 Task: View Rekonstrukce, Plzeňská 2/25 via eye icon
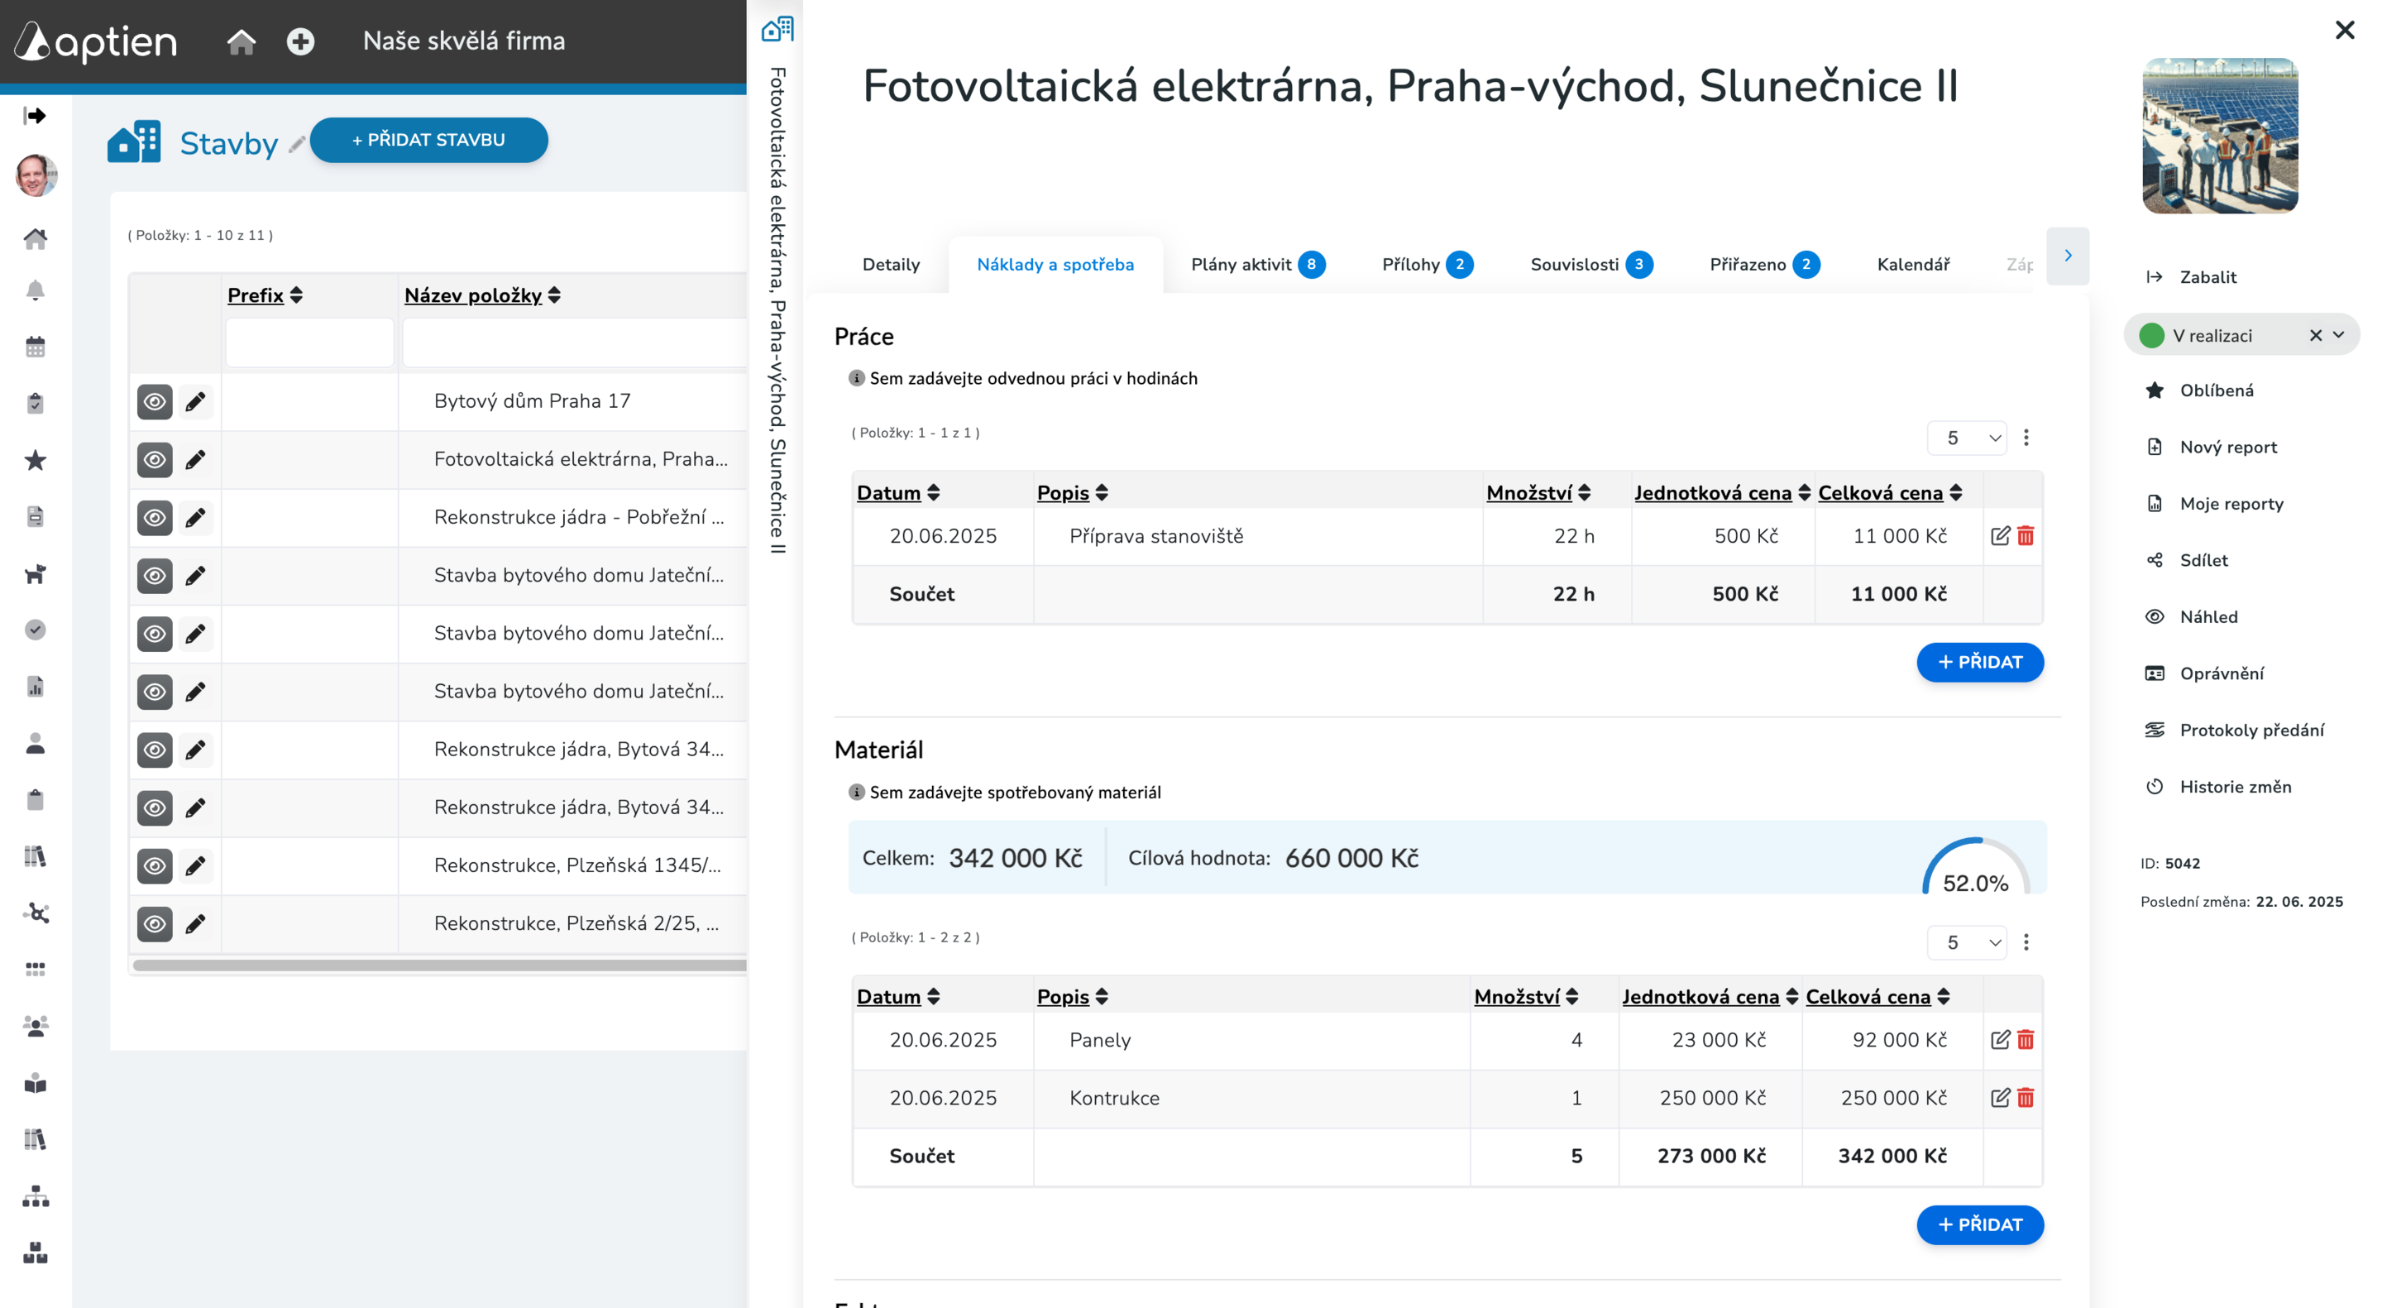click(155, 924)
